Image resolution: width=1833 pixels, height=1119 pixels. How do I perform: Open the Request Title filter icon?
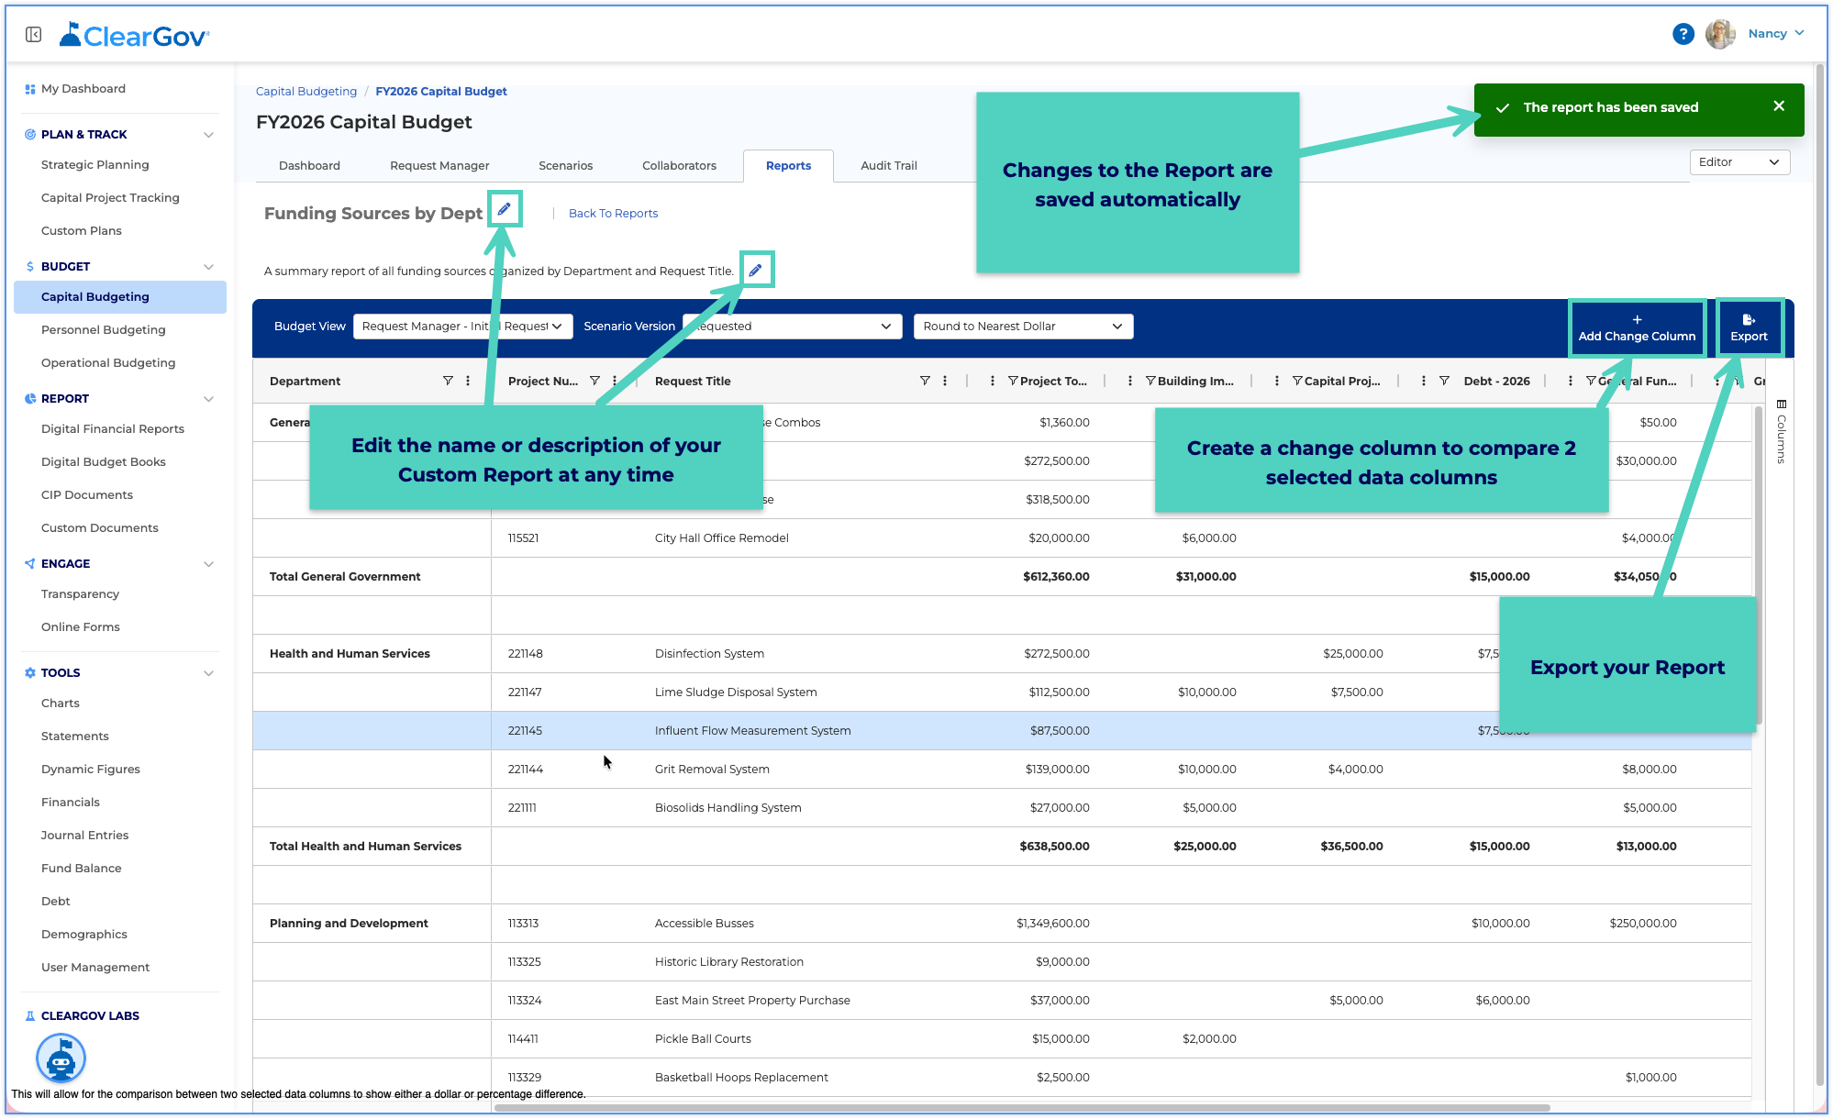(x=925, y=381)
